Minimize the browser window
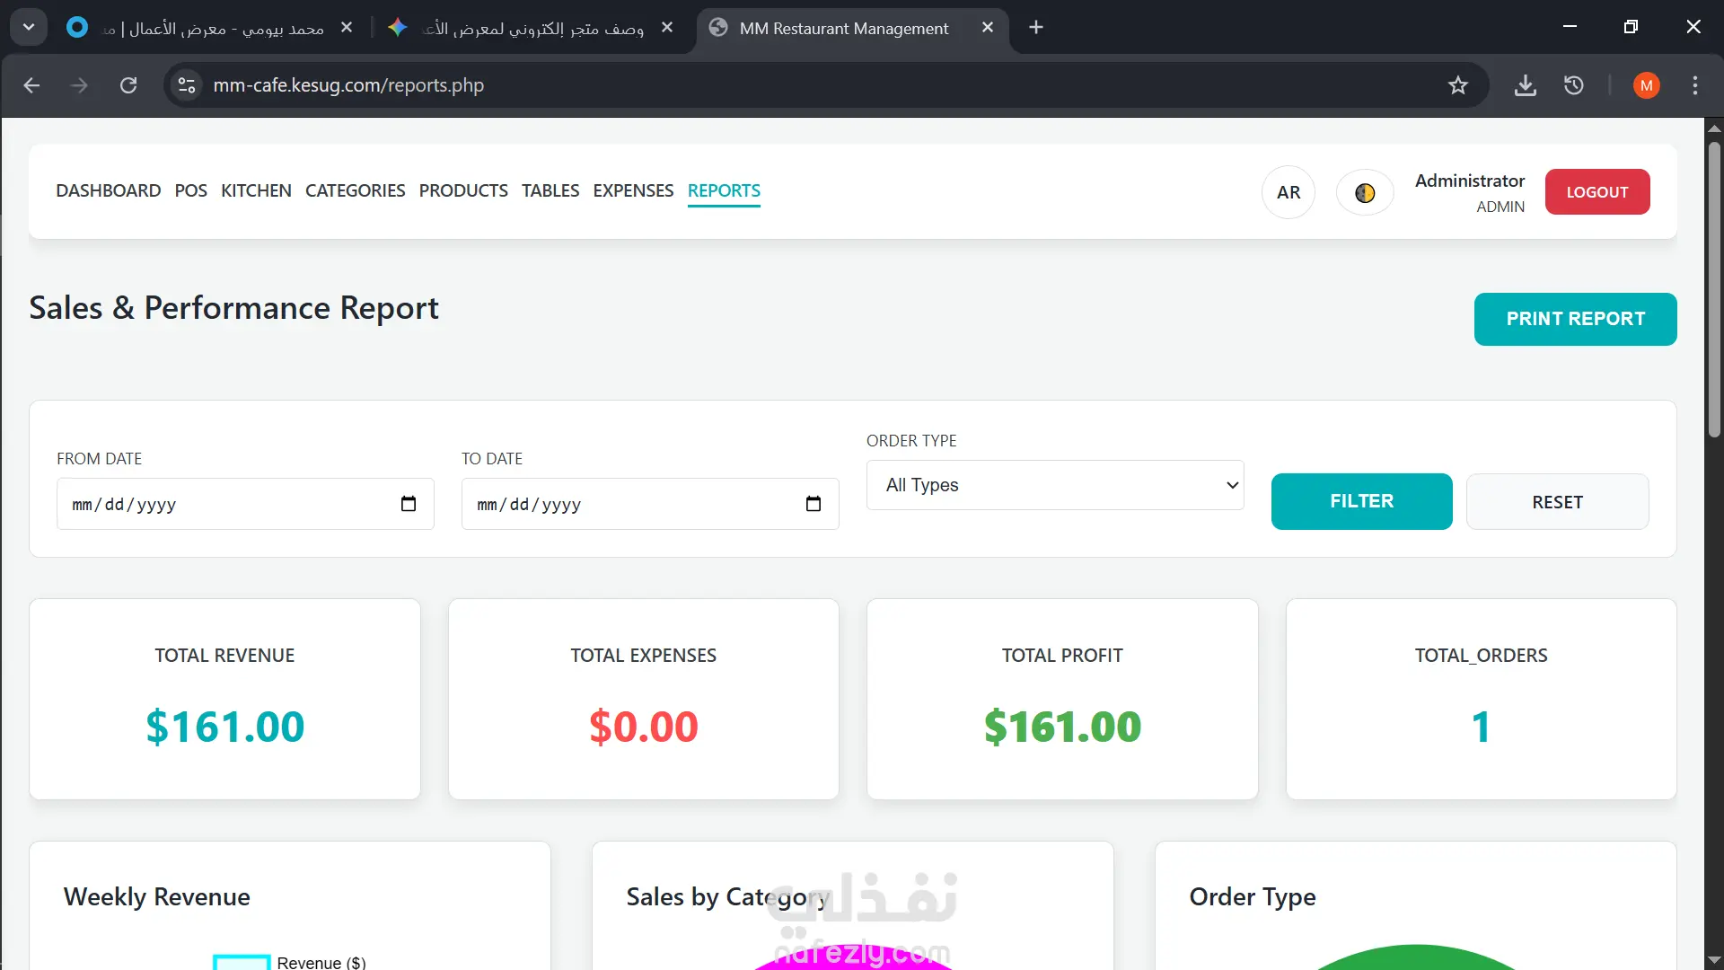This screenshot has height=970, width=1724. (x=1570, y=27)
